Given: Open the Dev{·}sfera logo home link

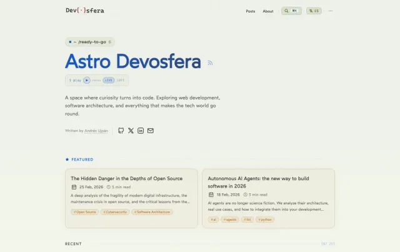Looking at the screenshot, I should click(85, 11).
